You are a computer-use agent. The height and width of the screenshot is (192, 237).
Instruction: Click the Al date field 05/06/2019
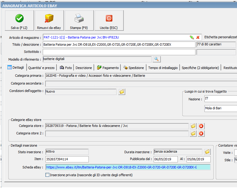198,159
